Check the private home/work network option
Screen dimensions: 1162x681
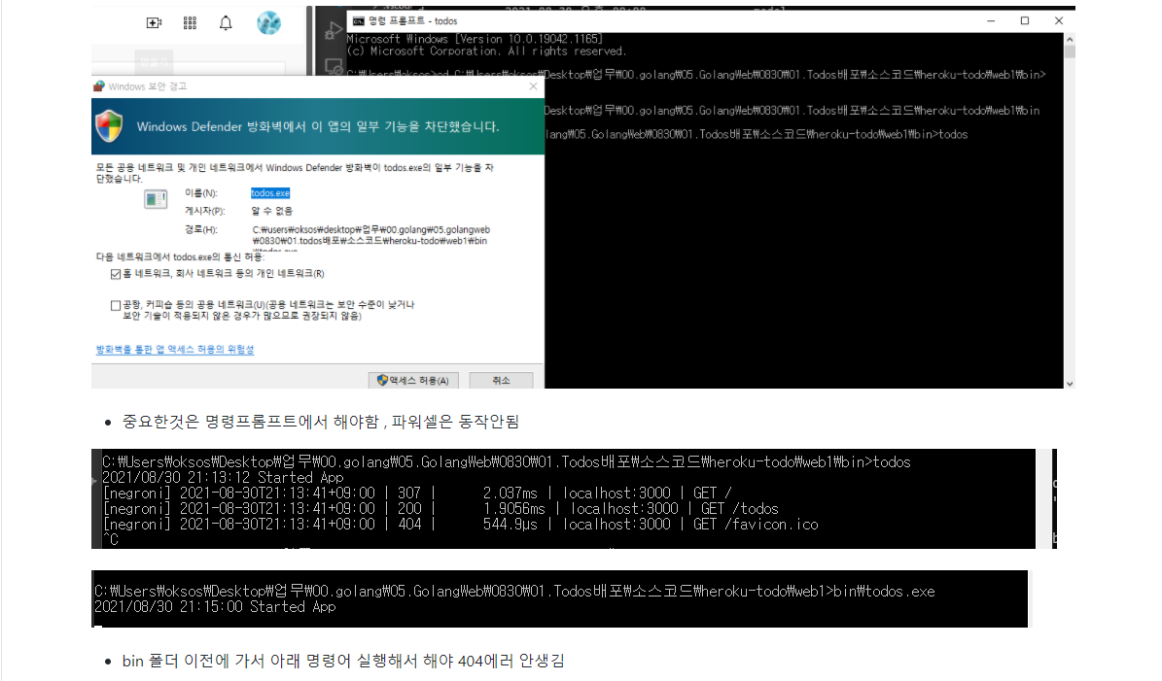point(116,274)
